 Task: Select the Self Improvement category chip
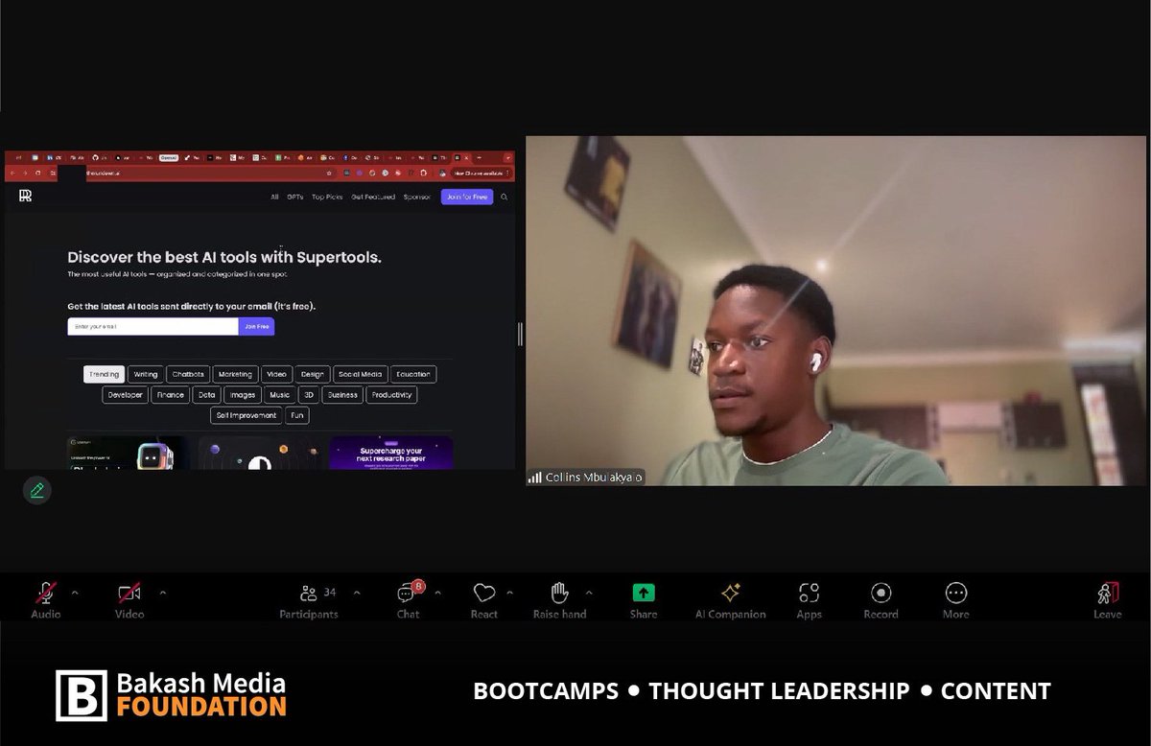(x=247, y=415)
